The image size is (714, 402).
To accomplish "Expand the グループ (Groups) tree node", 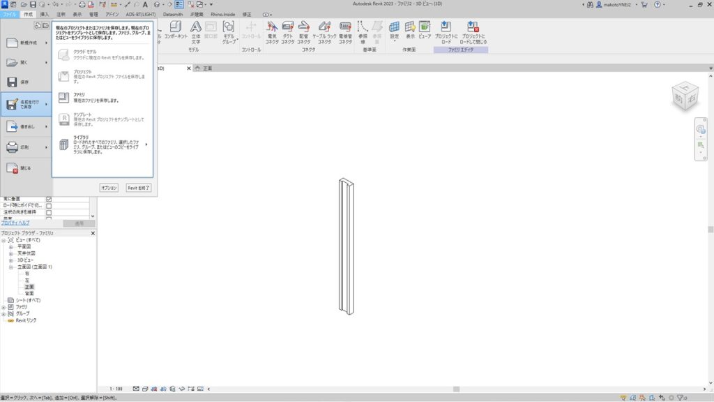I will (3, 314).
